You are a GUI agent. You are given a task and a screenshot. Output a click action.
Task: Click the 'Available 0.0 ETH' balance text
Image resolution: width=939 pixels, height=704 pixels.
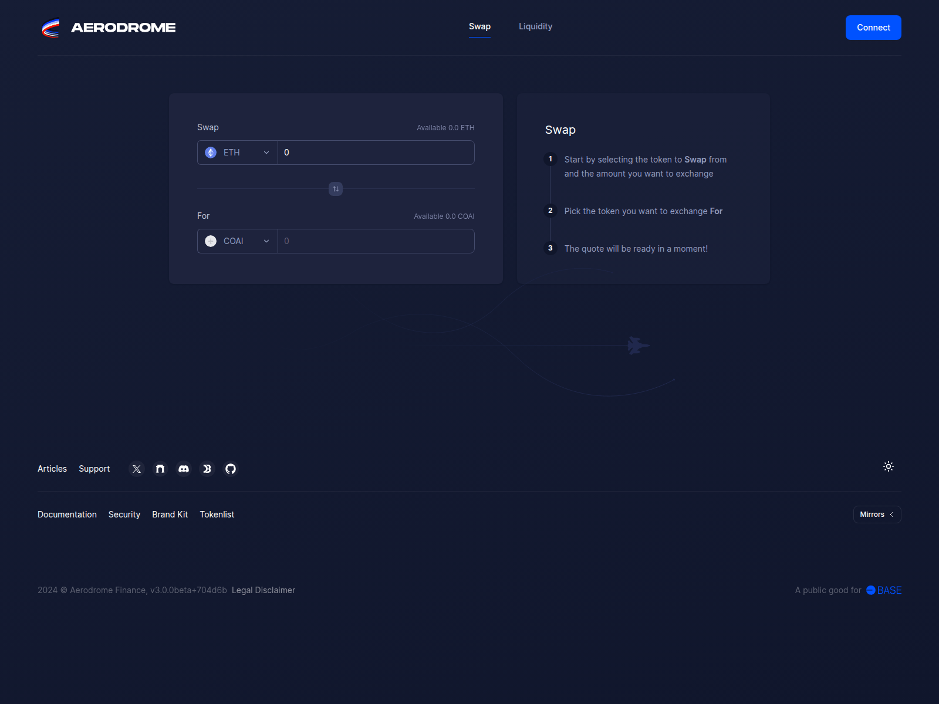coord(445,128)
